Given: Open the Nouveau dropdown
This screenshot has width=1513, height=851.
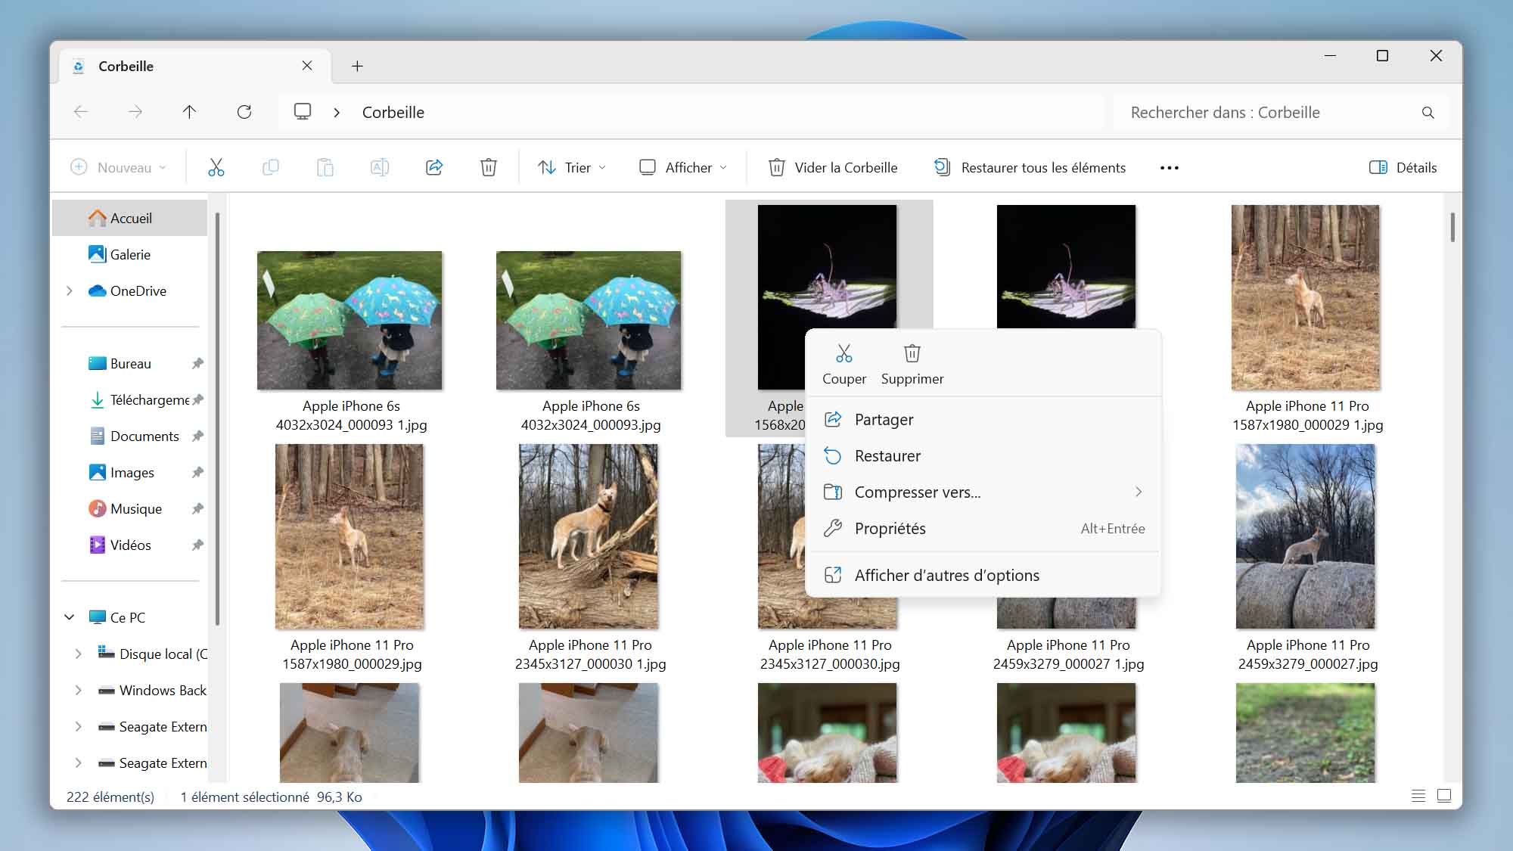Looking at the screenshot, I should tap(118, 167).
